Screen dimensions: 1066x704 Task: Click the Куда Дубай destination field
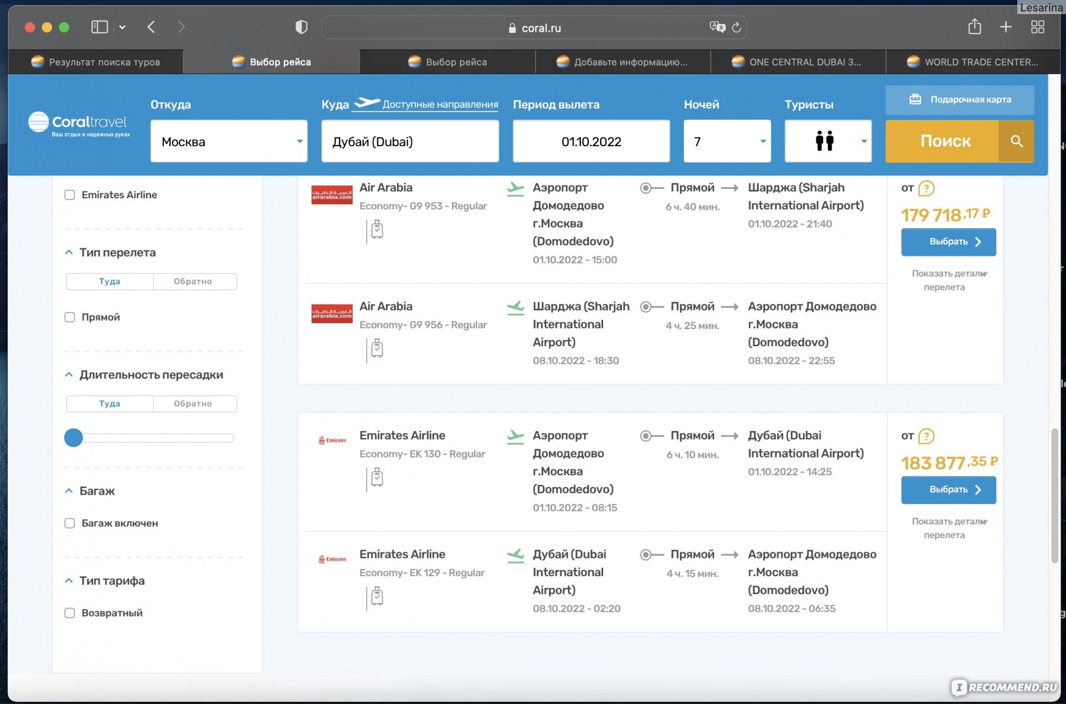(410, 141)
